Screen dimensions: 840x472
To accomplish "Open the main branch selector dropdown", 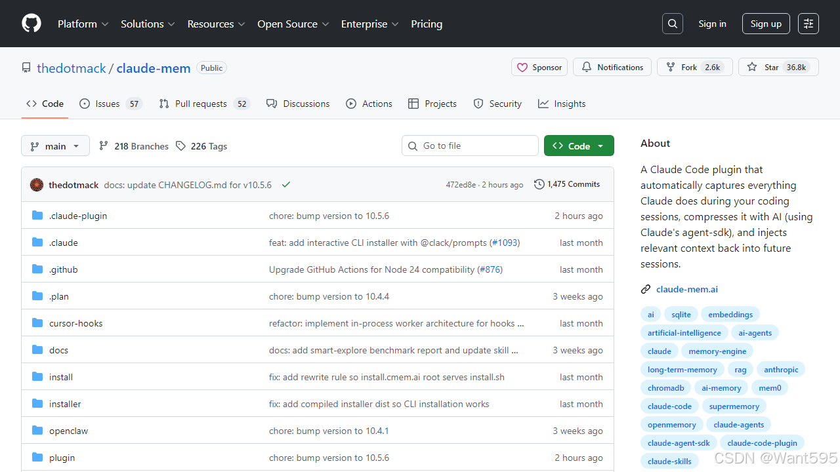I will pos(55,146).
